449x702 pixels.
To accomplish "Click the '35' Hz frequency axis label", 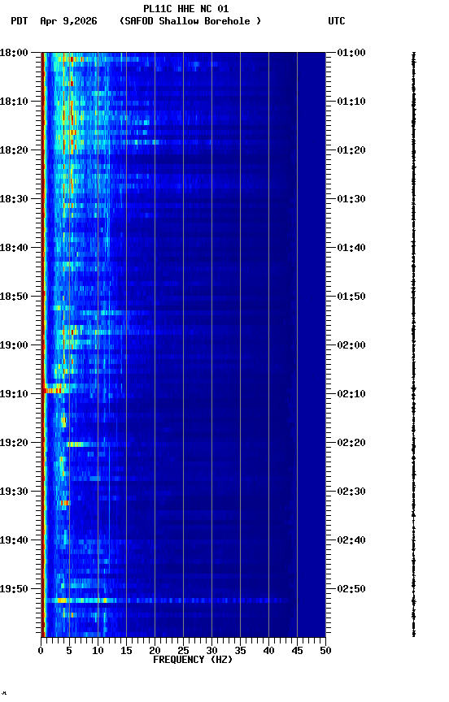I will (x=240, y=651).
